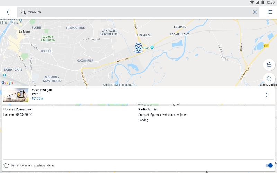Click the 'Abbaye Royale de l'Épau' label
The height and width of the screenshot is (173, 277).
pyautogui.click(x=117, y=85)
